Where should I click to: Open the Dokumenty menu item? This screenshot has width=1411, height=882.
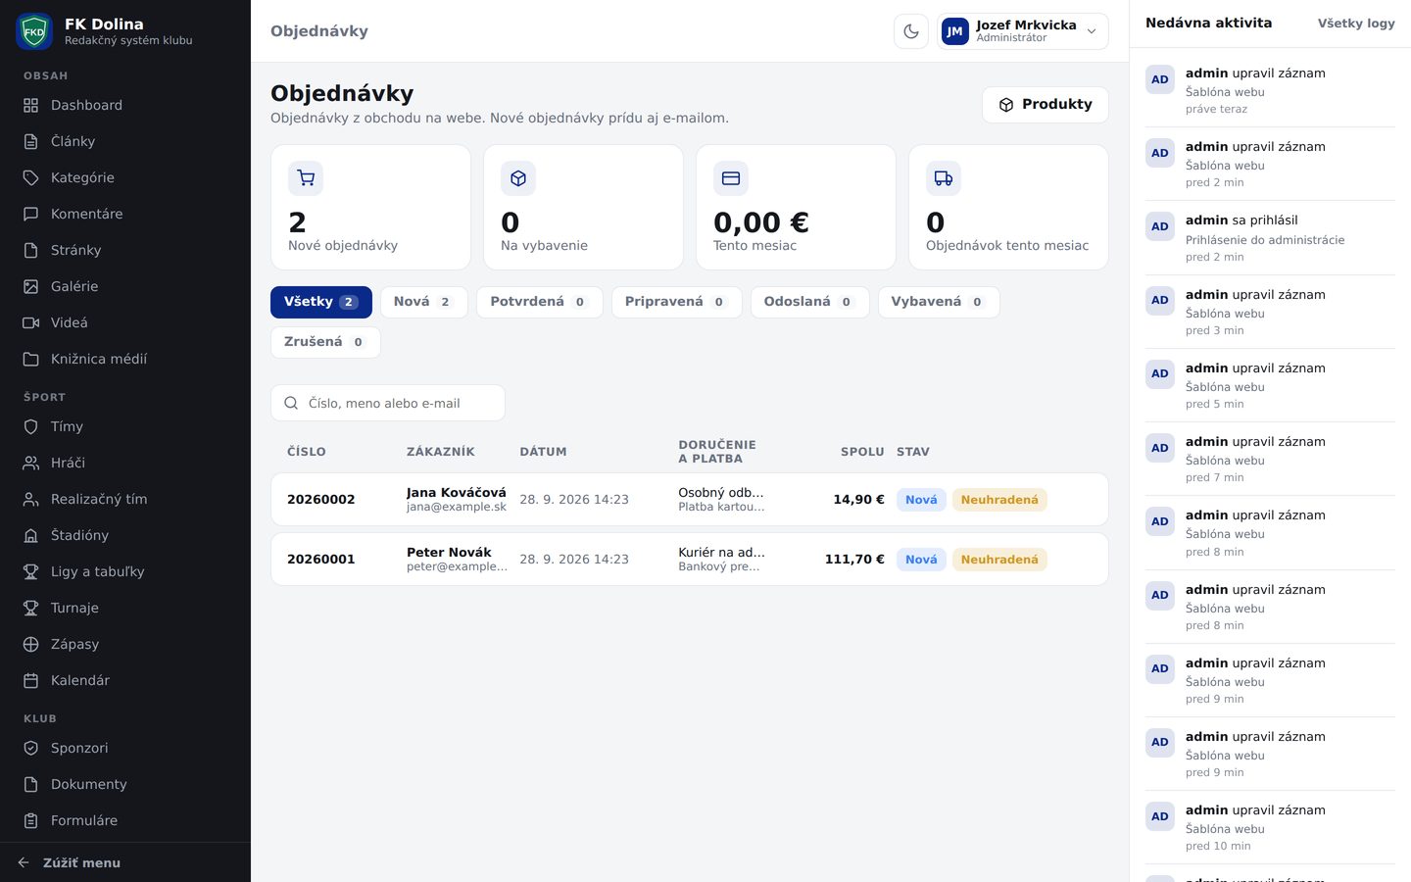(x=125, y=784)
